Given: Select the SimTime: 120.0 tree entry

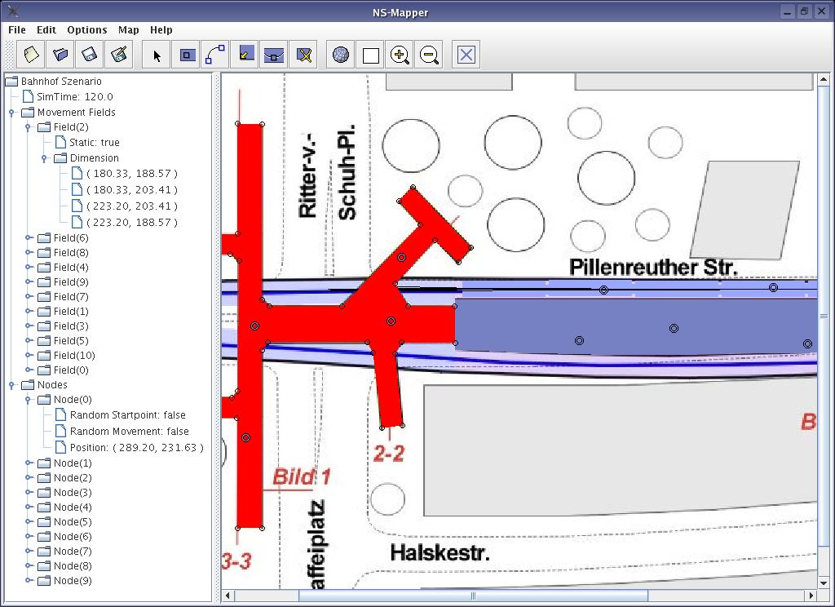Looking at the screenshot, I should pyautogui.click(x=74, y=96).
